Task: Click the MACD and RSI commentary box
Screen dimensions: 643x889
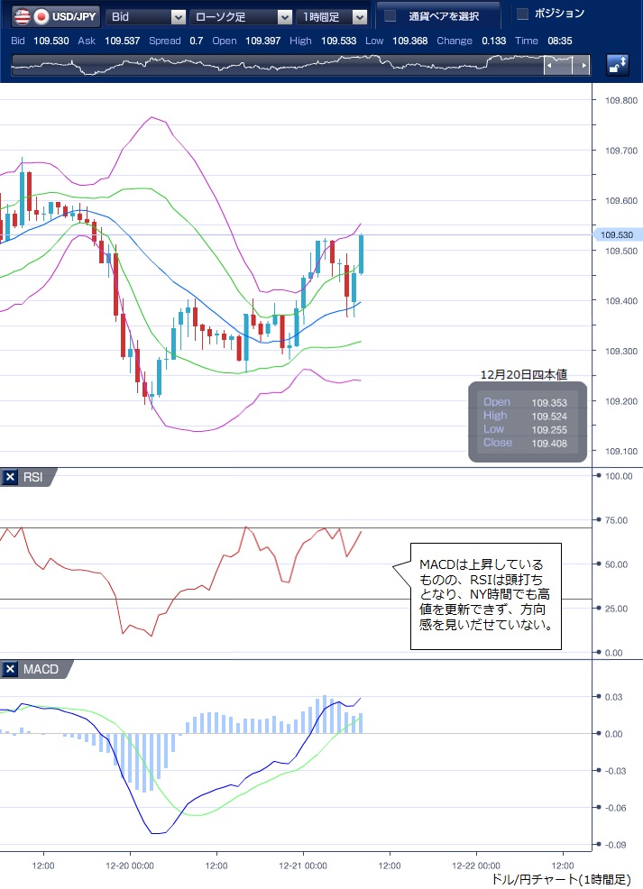Action: click(x=486, y=596)
